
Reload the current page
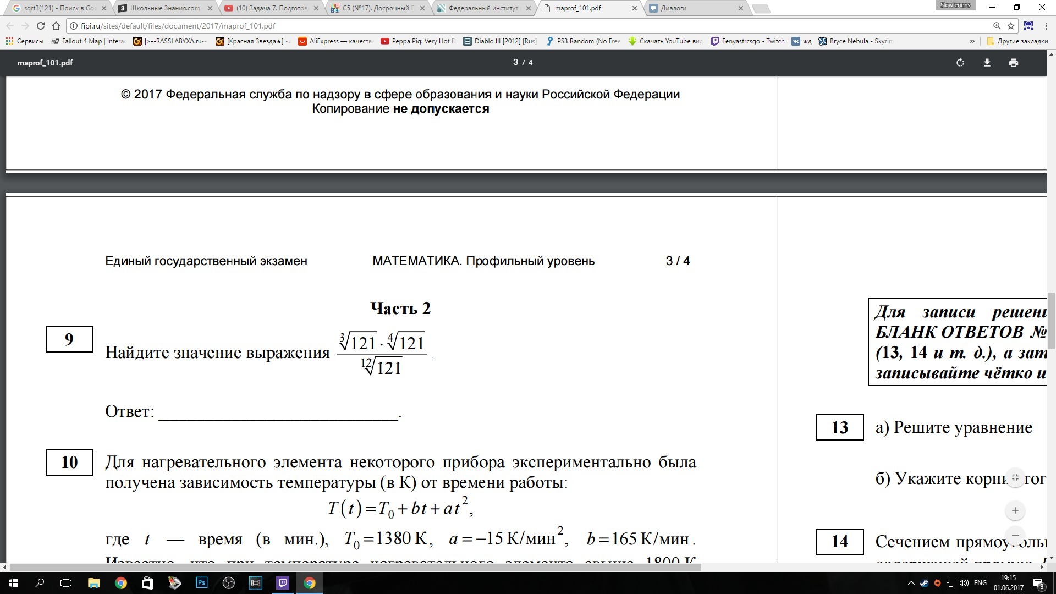click(x=40, y=26)
